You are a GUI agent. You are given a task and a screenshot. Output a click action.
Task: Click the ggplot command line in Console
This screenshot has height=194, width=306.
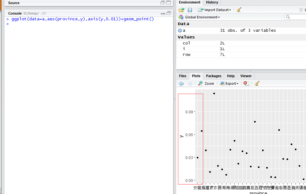pos(82,19)
